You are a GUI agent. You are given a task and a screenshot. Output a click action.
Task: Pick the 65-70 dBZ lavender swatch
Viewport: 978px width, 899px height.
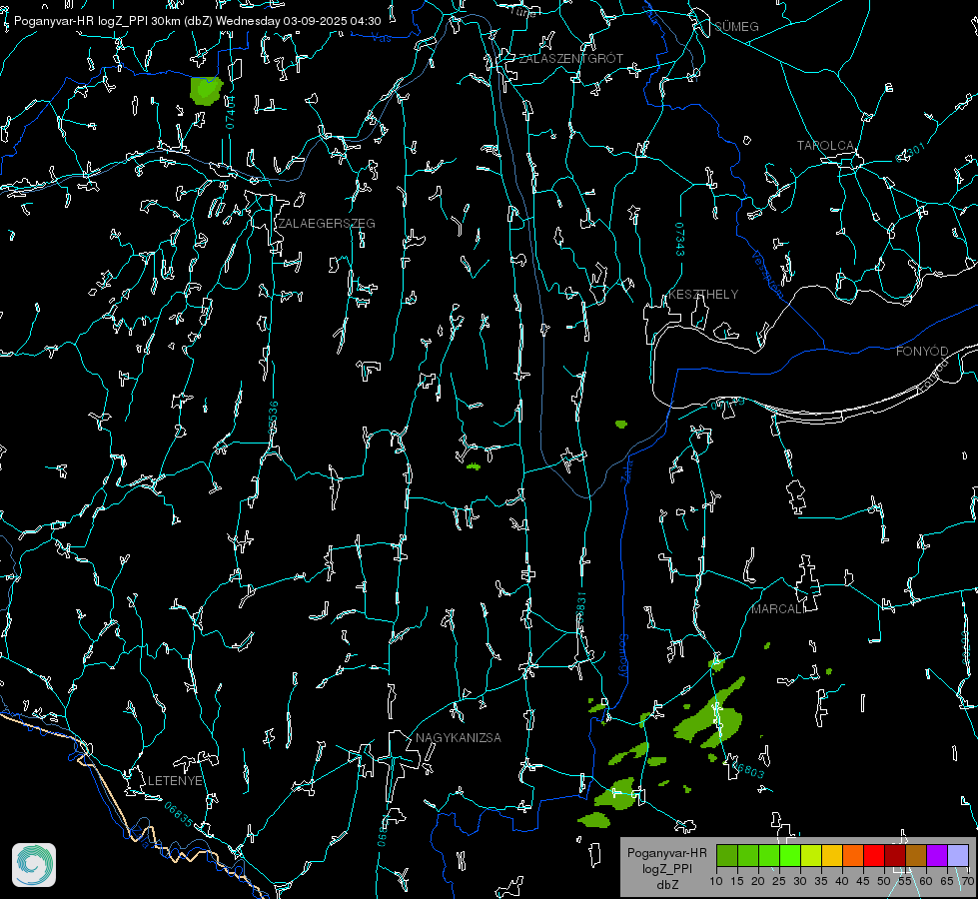[958, 855]
